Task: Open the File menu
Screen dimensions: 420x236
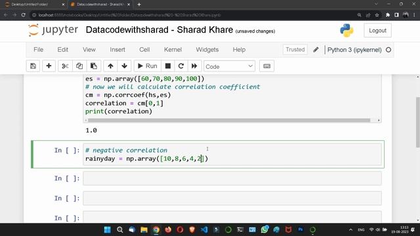Action: pos(38,50)
